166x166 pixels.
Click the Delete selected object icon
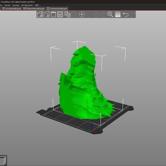click(47, 15)
